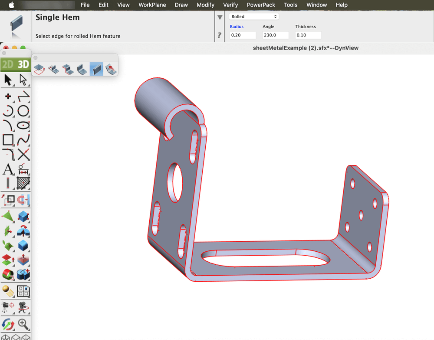Viewport: 434px width, 340px height.
Task: Select the jog bend sheet metal tool
Action: point(68,69)
